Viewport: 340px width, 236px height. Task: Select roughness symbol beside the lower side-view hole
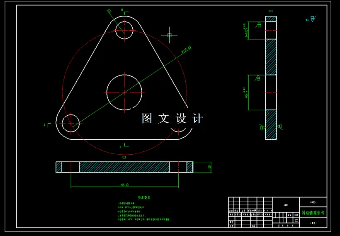[257, 78]
